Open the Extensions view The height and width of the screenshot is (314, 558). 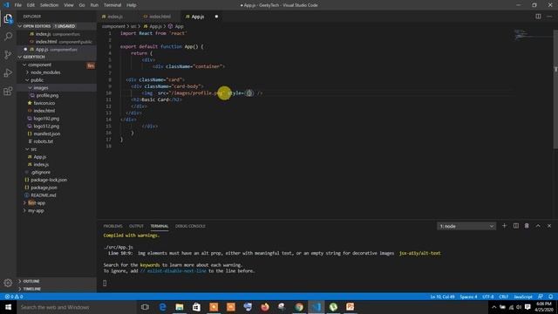[x=8, y=91]
